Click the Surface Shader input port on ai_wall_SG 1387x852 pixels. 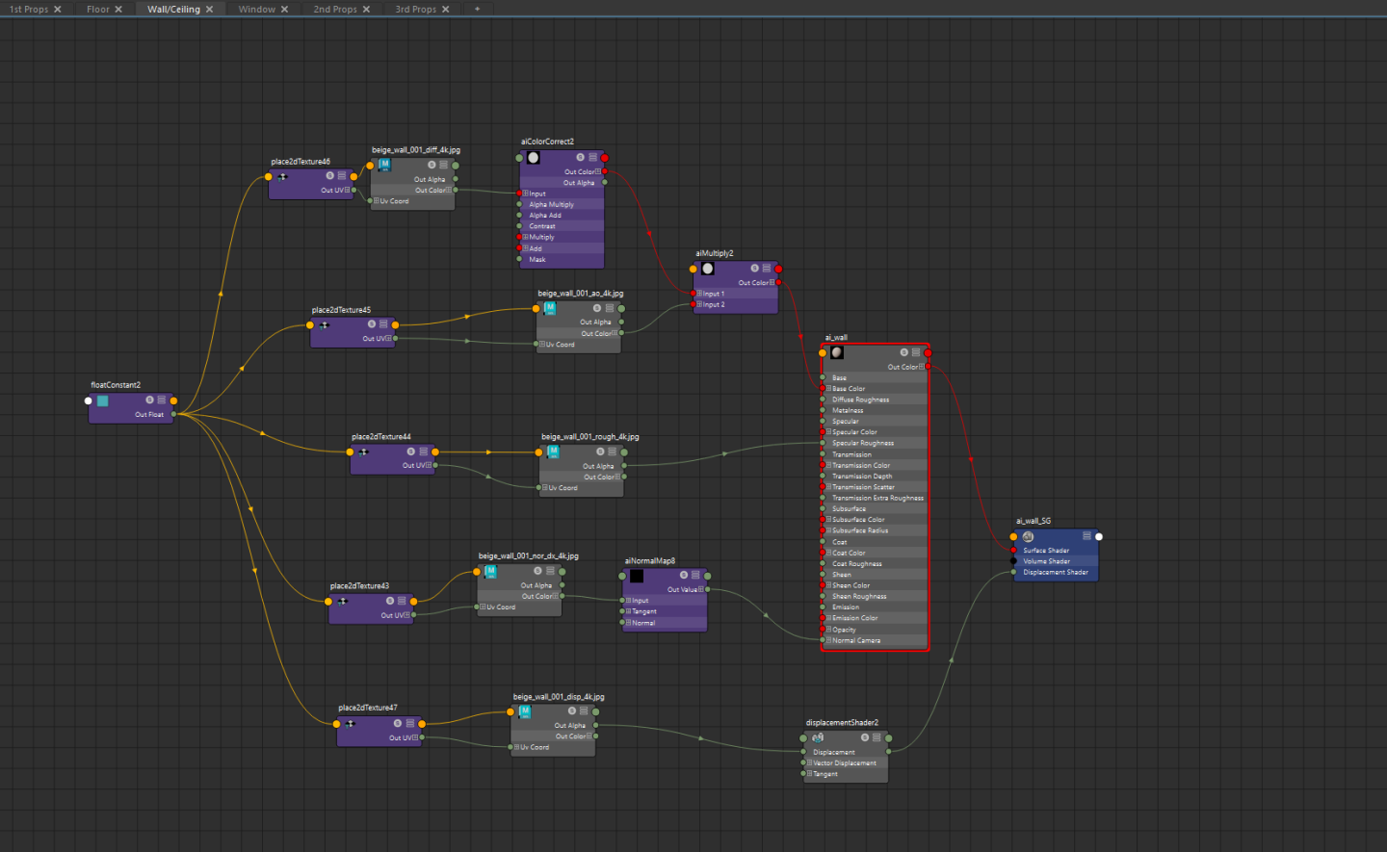(1013, 551)
